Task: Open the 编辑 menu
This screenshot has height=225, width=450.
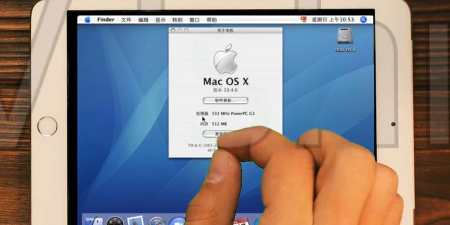Action: (x=143, y=20)
